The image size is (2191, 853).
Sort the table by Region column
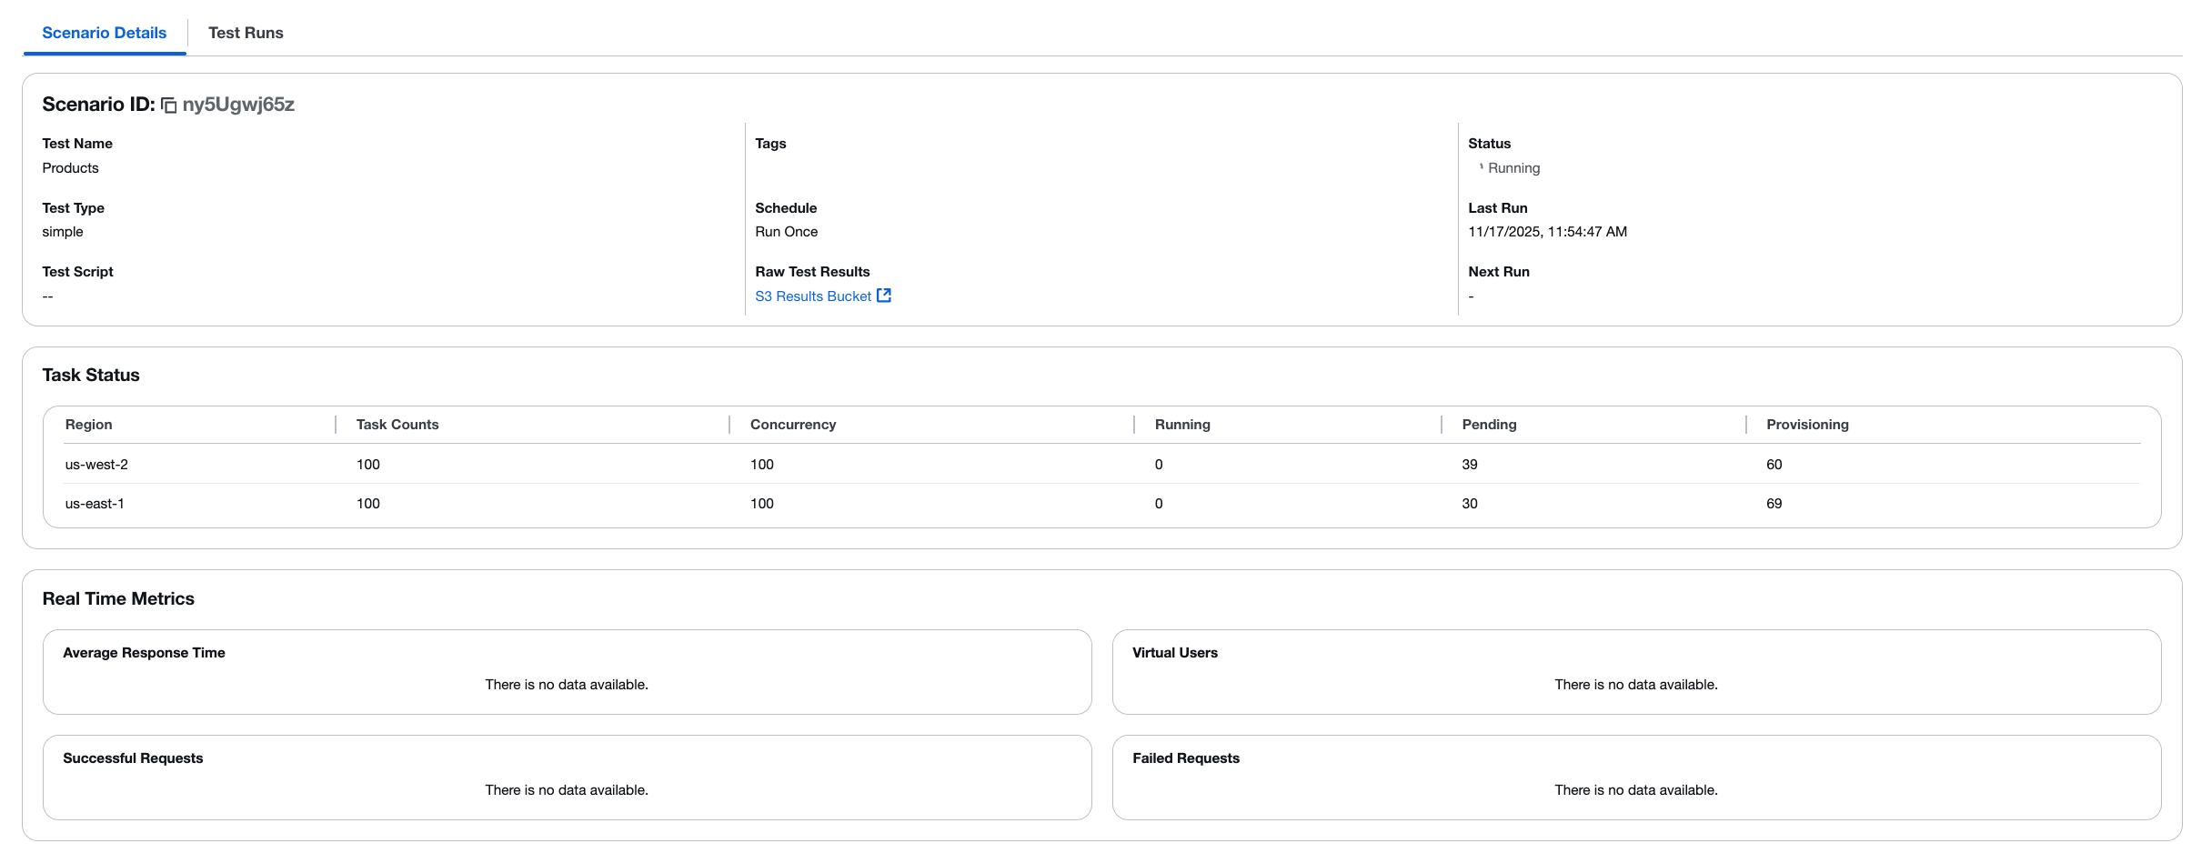click(88, 424)
